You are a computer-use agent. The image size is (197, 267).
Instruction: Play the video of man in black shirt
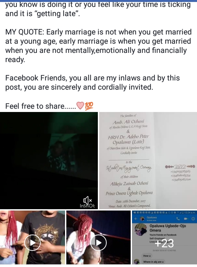coord(33,243)
